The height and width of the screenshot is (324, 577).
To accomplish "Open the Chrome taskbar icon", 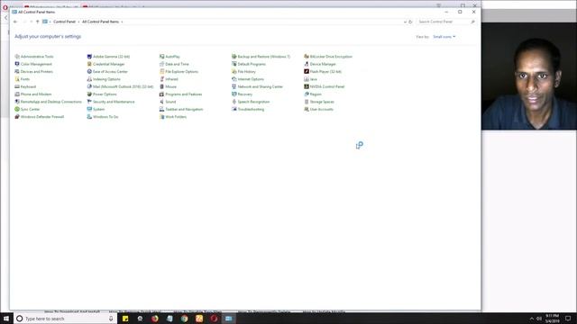I will click(184, 319).
